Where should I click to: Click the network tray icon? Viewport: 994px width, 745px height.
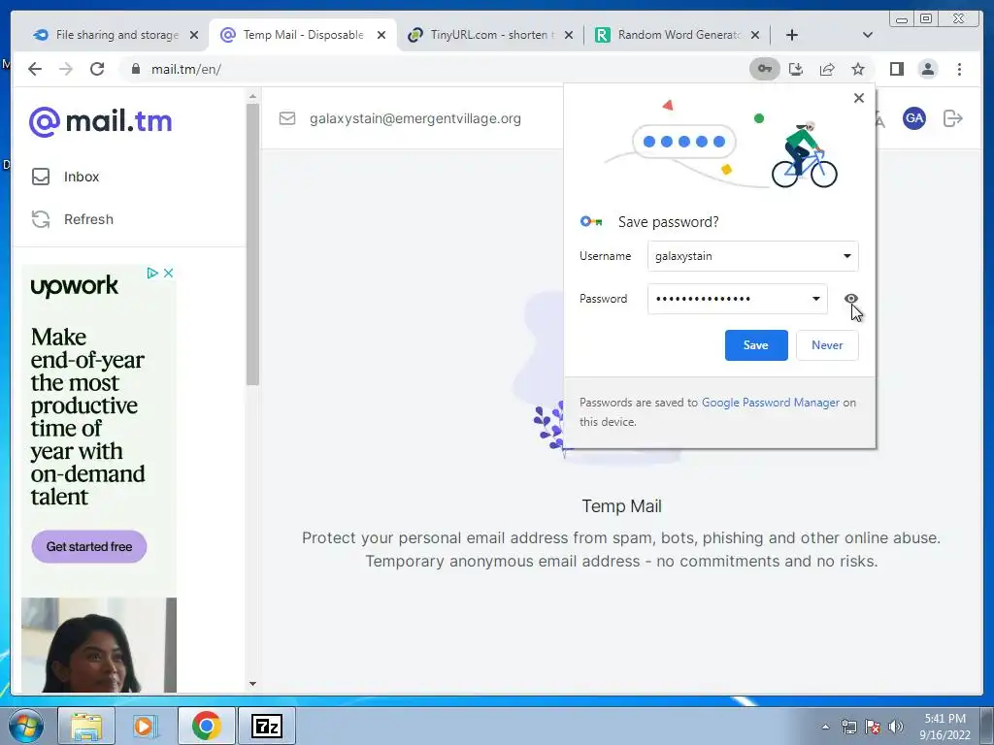pos(848,727)
